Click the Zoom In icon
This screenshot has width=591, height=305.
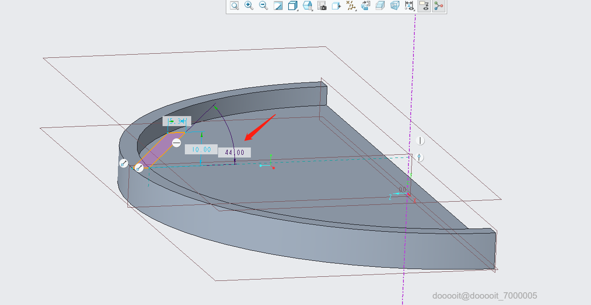[x=249, y=6]
